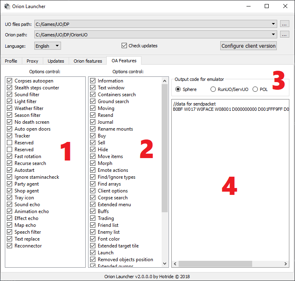The image size is (295, 281).
Task: Toggle Find/Ignore types checkbox
Action: (93, 177)
